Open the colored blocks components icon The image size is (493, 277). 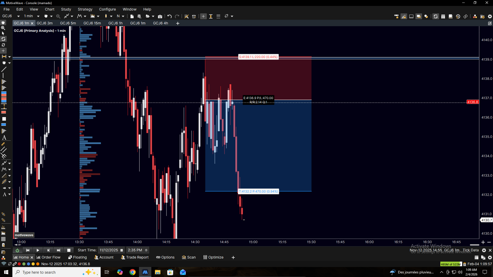[475, 16]
